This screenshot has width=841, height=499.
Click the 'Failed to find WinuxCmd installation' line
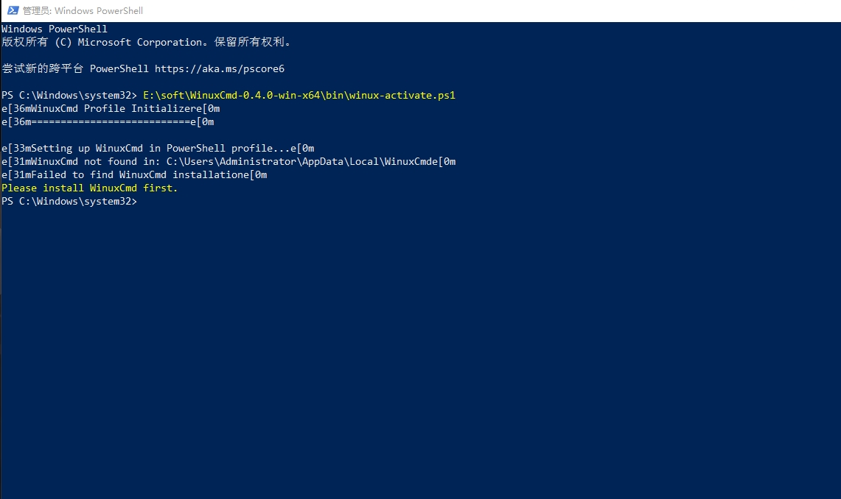point(134,175)
